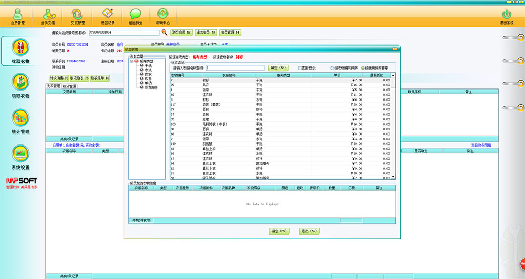Image resolution: width=525 pixels, height=279 pixels.
Task: Switch to the 积分管理 tab
Action: (x=69, y=86)
